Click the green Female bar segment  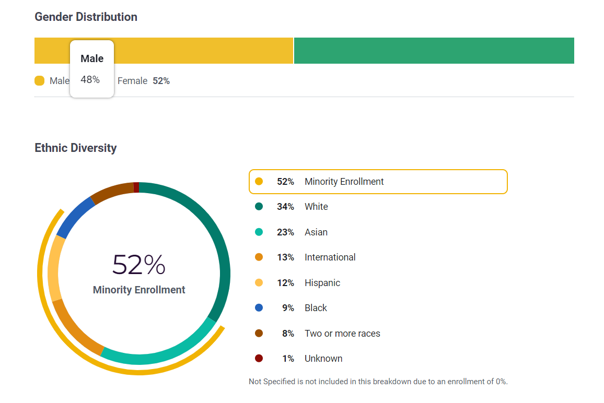click(434, 51)
